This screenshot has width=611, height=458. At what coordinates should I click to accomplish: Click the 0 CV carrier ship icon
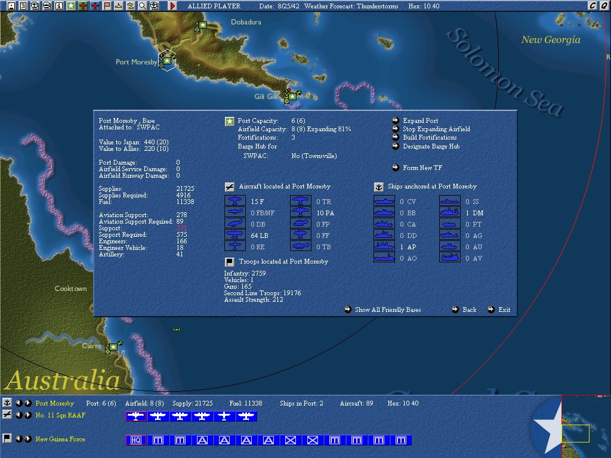(384, 201)
